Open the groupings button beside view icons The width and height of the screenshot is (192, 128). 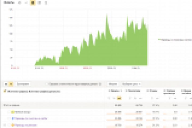point(23,84)
